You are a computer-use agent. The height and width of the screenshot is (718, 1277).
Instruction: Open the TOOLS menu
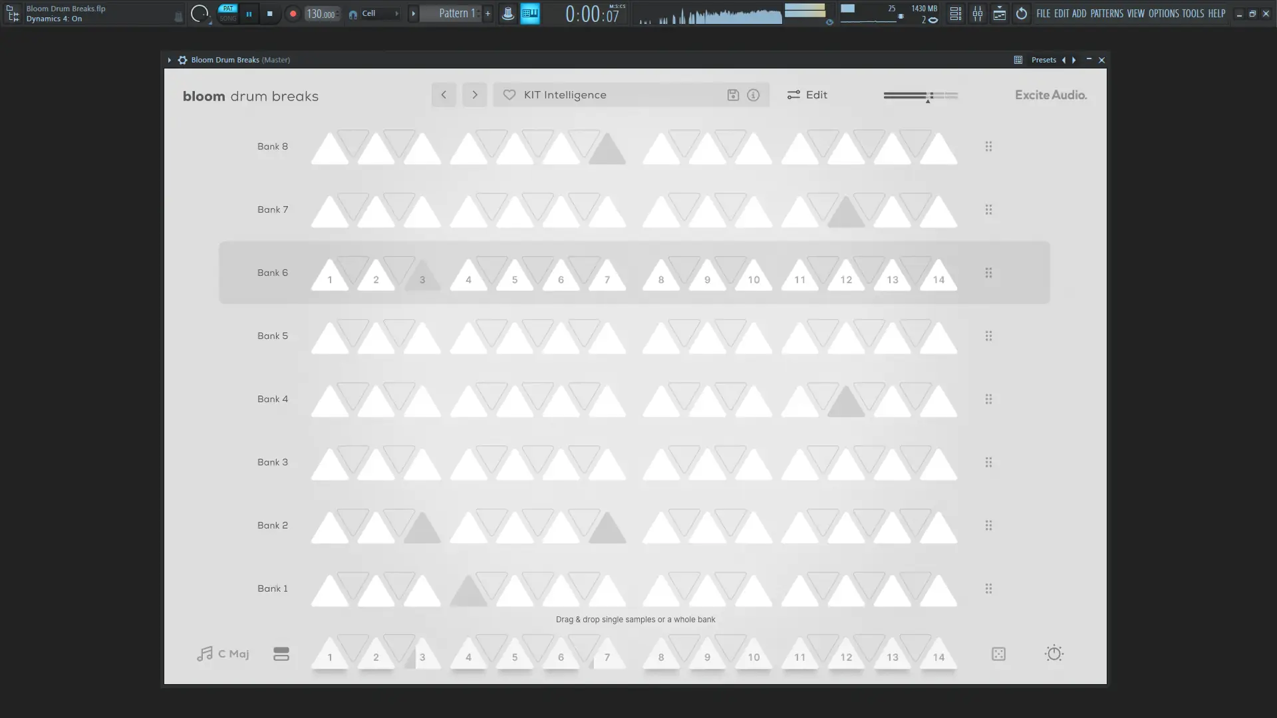pyautogui.click(x=1193, y=13)
